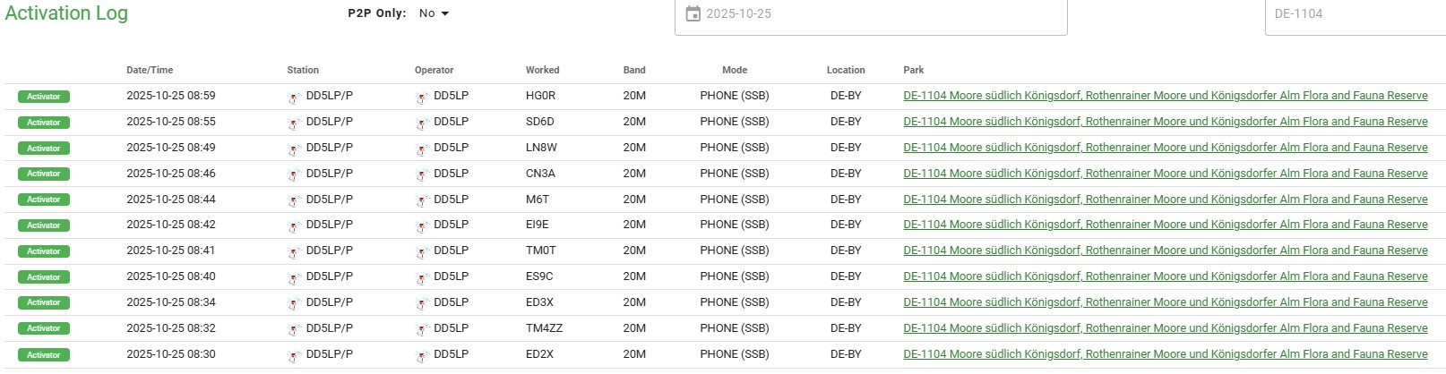Click operator flag icon in 08:55 row

[421, 123]
